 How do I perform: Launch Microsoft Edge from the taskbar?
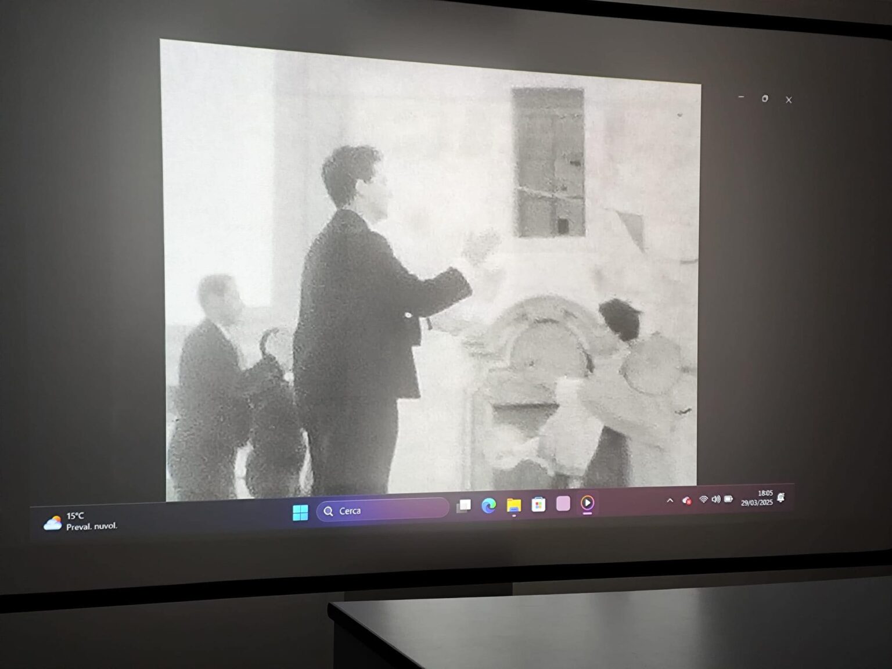coord(488,505)
